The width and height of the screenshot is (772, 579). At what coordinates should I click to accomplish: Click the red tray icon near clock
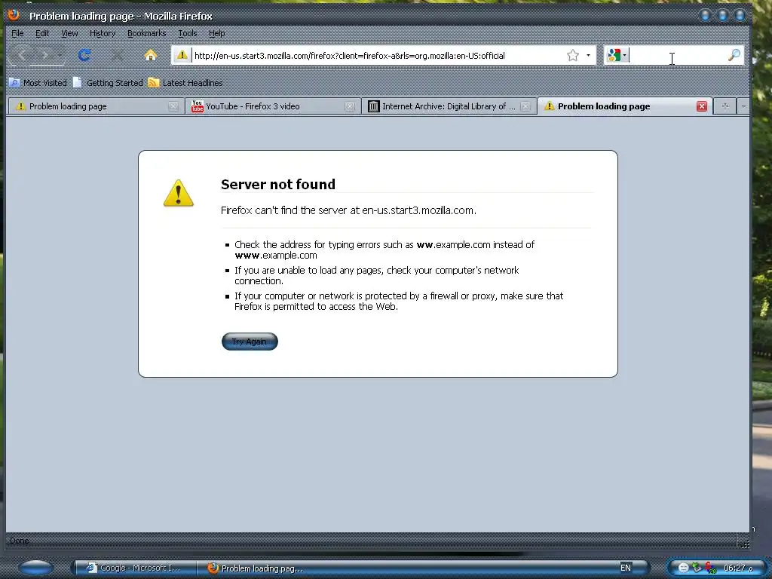point(709,568)
